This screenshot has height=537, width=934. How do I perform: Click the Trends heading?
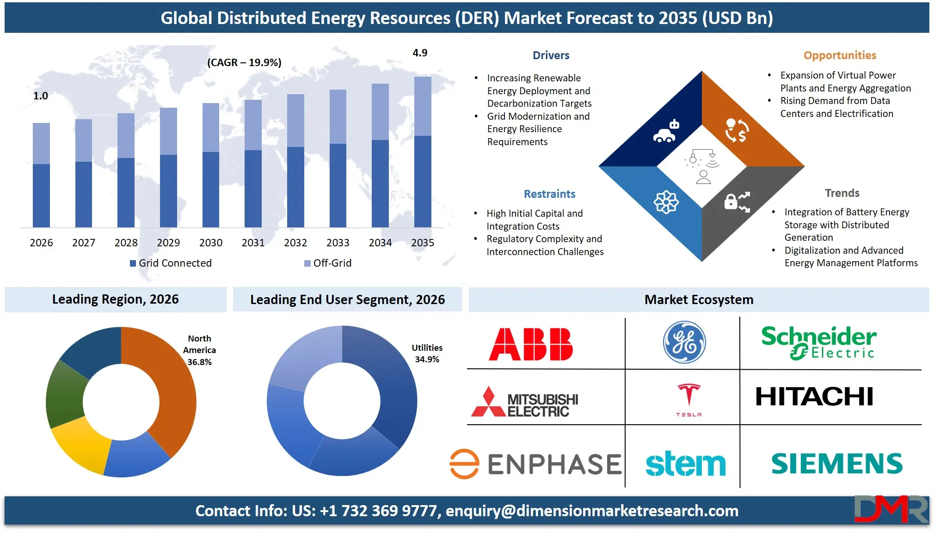click(842, 193)
